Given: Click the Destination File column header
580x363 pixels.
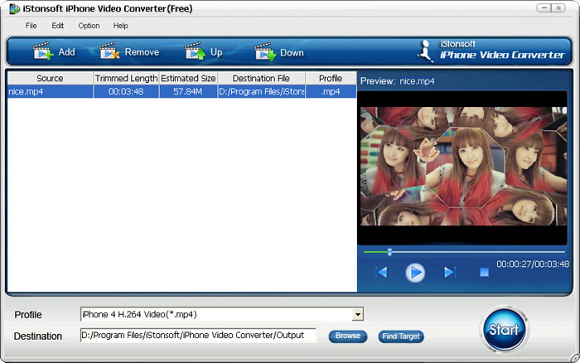Looking at the screenshot, I should coord(261,79).
